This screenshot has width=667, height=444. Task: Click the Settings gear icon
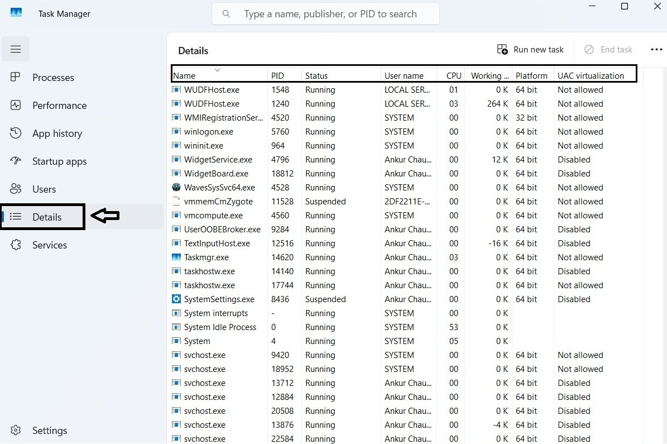[x=16, y=430]
